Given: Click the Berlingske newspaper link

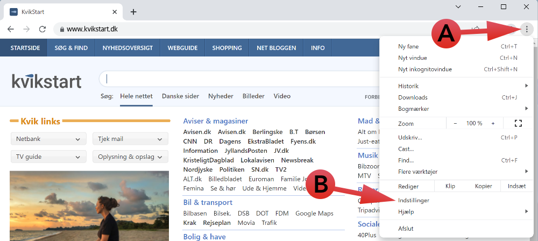Looking at the screenshot, I should (x=267, y=132).
